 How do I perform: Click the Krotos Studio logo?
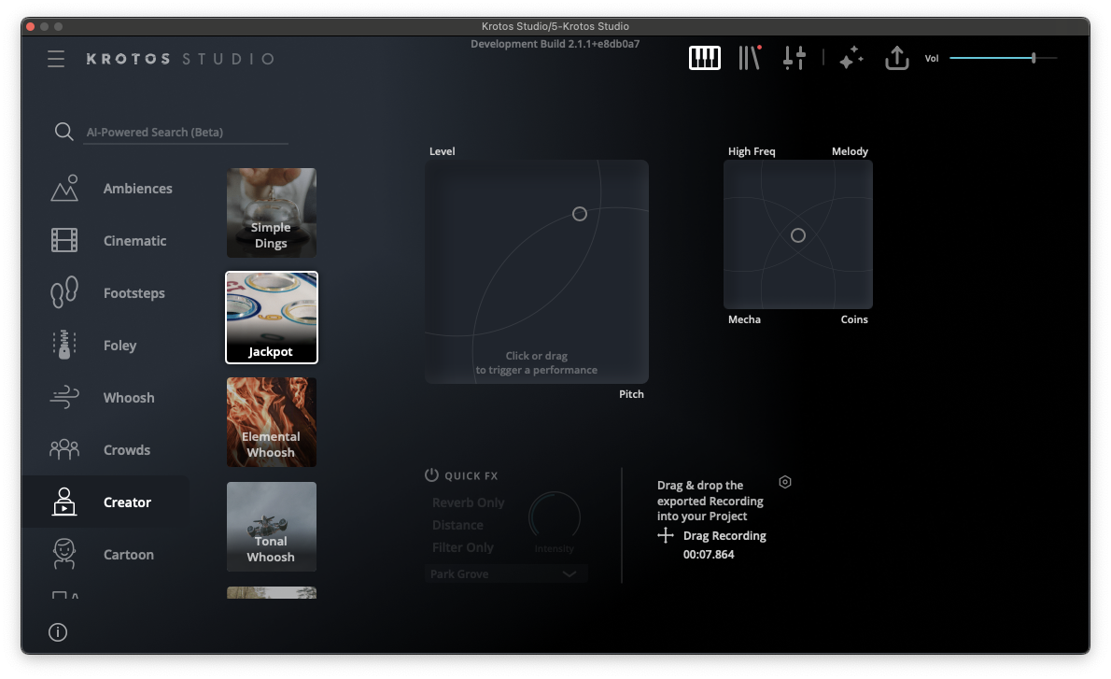[180, 59]
